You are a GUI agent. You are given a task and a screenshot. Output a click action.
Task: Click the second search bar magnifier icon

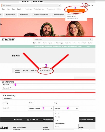coord(91,39)
